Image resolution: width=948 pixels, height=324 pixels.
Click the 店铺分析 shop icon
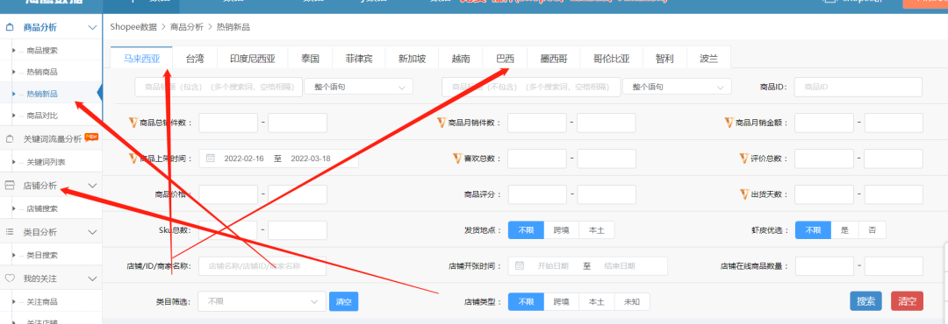10,186
